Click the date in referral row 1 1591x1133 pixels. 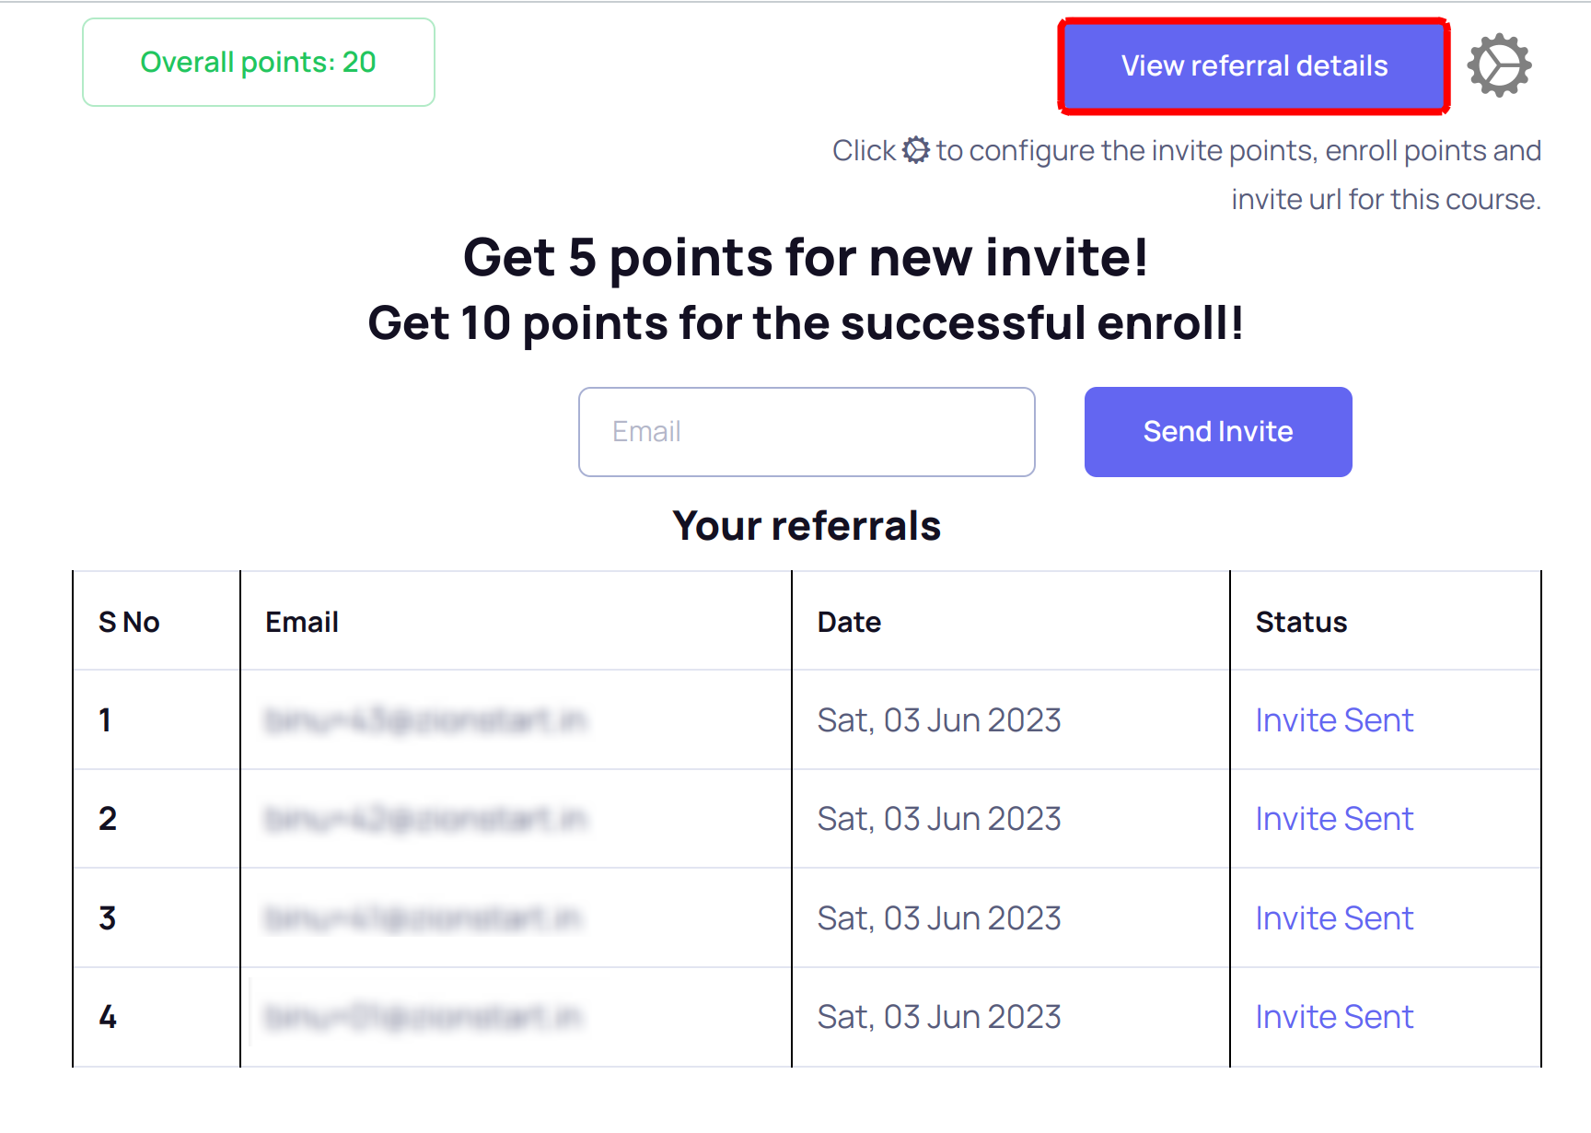(x=939, y=720)
